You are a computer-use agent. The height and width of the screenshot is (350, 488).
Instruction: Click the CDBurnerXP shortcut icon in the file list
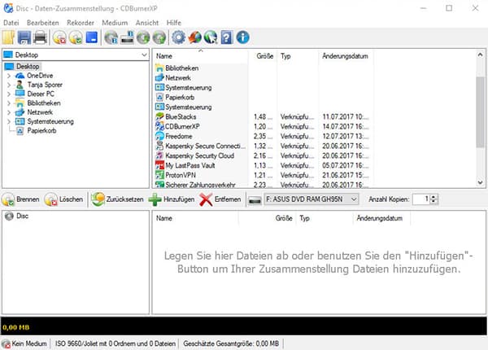(159, 126)
